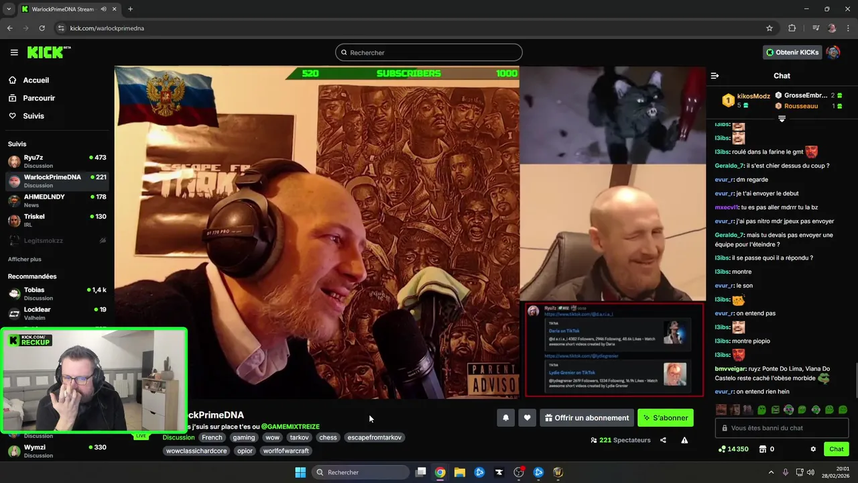Viewport: 858px width, 483px height.
Task: Show hidden system tray icons chevron
Action: (x=771, y=472)
